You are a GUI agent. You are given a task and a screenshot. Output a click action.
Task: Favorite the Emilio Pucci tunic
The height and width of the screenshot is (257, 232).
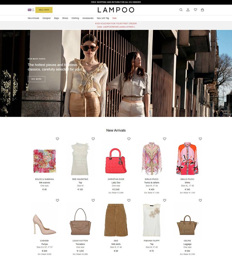click(165, 139)
